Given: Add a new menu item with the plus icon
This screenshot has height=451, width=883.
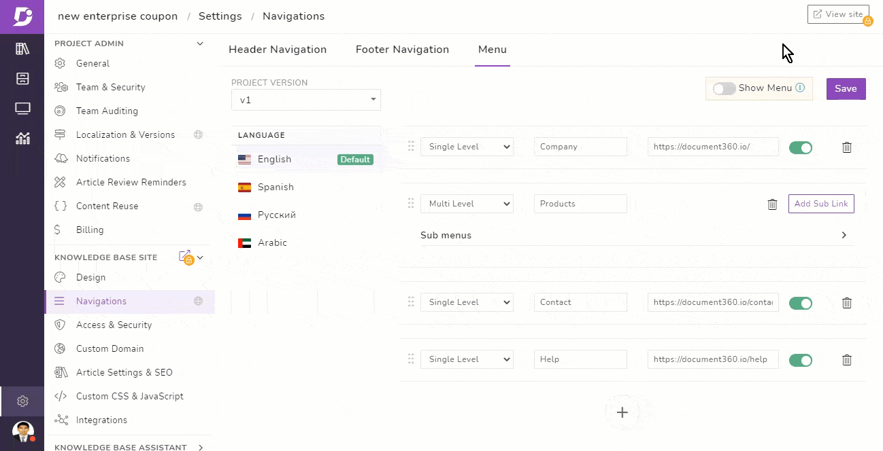Looking at the screenshot, I should (622, 412).
